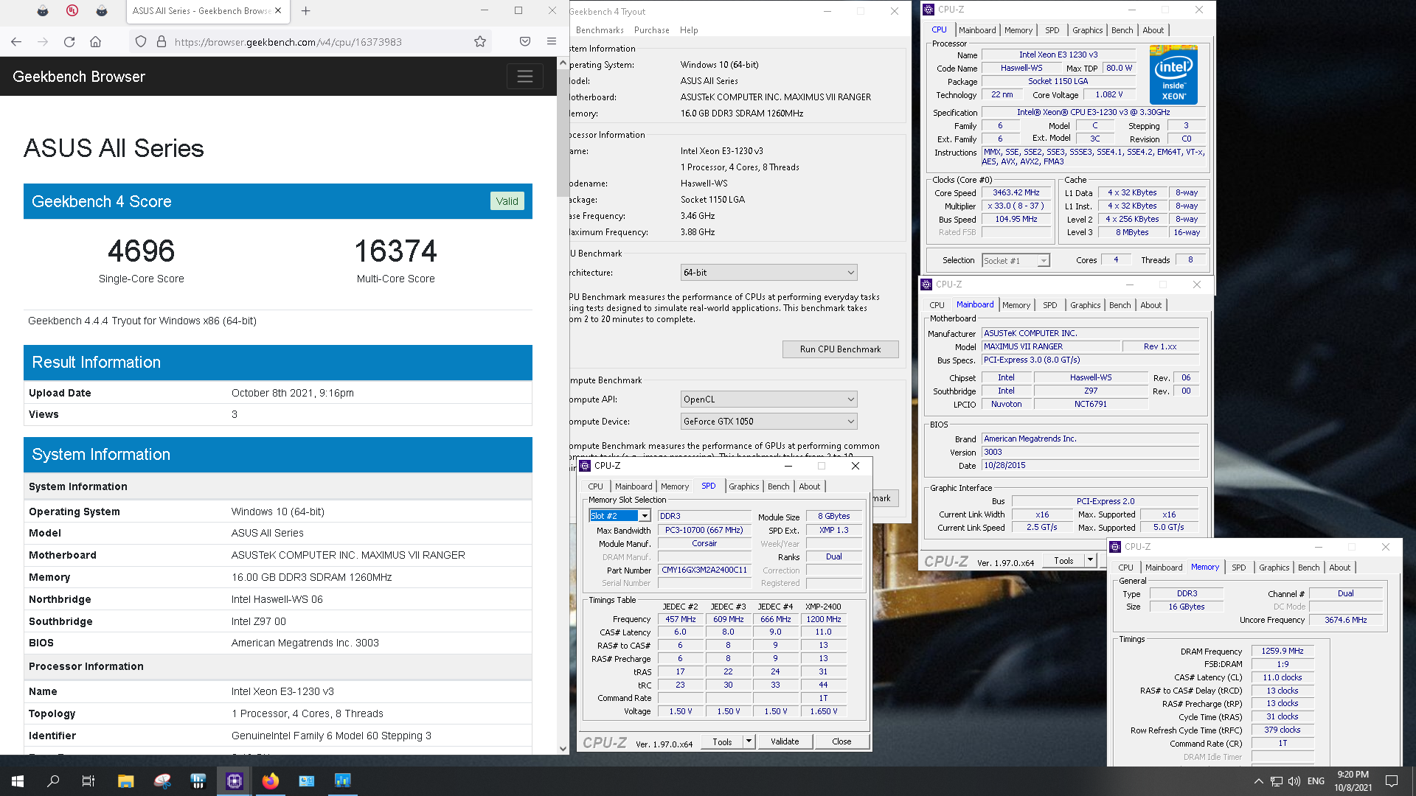Viewport: 1416px width, 796px height.
Task: Click ENG language indicator in tray
Action: point(1316,781)
